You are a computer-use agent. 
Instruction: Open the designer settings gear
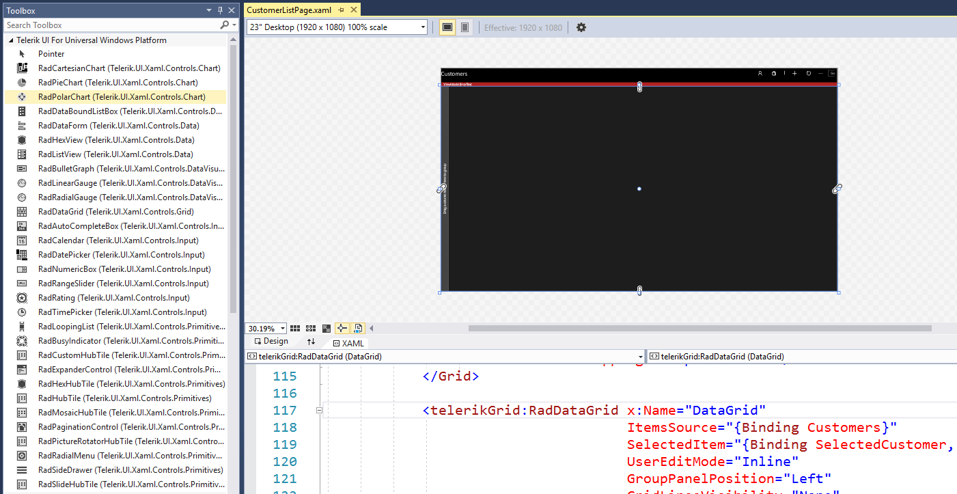(581, 27)
